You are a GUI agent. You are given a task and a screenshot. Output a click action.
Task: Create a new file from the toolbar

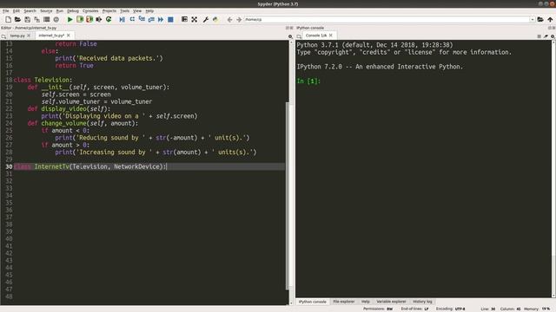(8, 19)
